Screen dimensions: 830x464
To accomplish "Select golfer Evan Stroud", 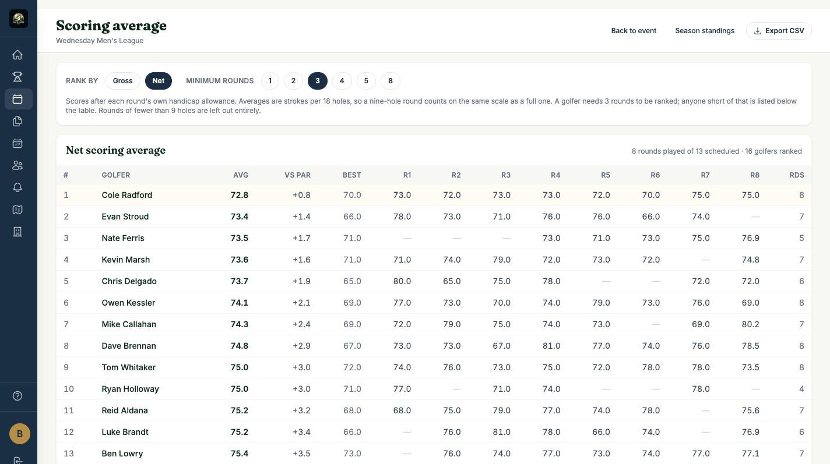I will (x=125, y=217).
